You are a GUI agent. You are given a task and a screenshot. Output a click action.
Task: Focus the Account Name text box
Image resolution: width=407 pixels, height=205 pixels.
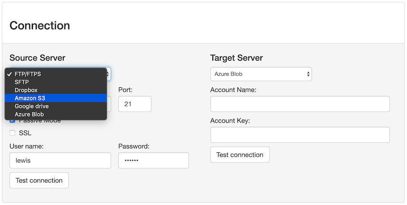click(x=300, y=104)
